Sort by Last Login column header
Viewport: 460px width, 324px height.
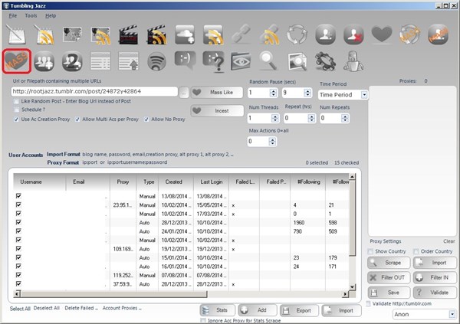click(x=212, y=182)
